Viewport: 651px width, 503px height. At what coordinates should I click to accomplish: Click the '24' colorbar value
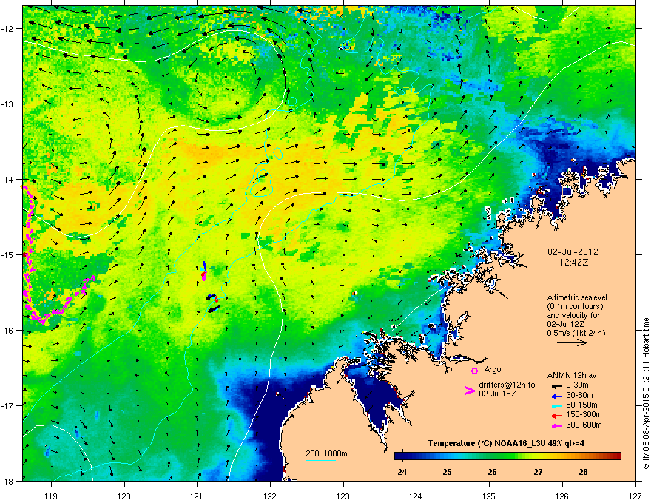point(402,472)
